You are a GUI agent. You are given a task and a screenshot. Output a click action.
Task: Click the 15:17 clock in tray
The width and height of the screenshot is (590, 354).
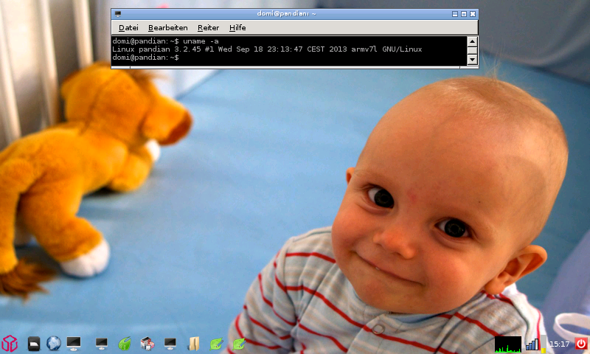[x=560, y=344]
